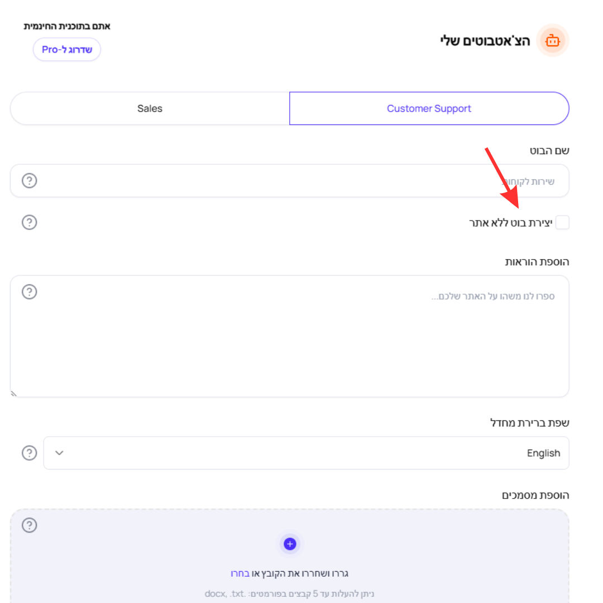Click inside the instructions text area
Viewport: 603px width, 603px height.
(290, 336)
